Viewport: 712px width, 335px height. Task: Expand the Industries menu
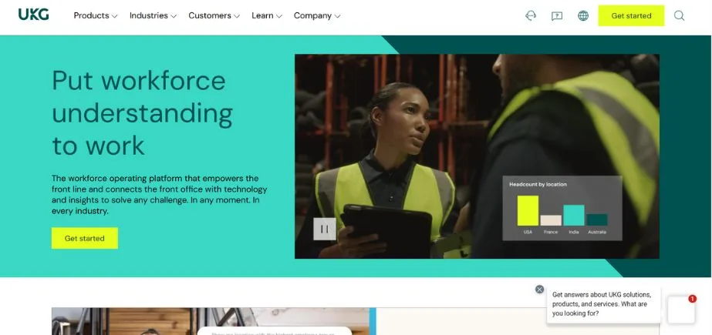point(153,15)
